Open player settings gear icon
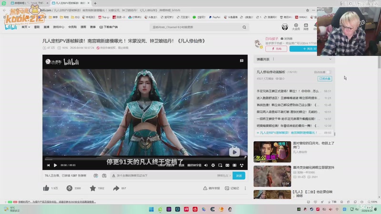381x214 pixels. point(213,165)
